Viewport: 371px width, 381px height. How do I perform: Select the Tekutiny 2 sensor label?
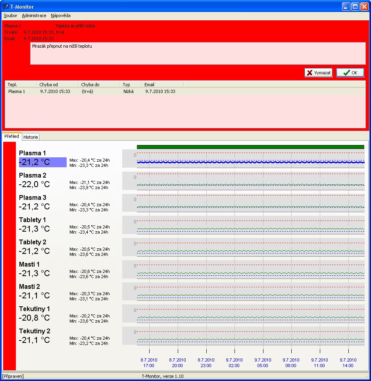[35, 331]
